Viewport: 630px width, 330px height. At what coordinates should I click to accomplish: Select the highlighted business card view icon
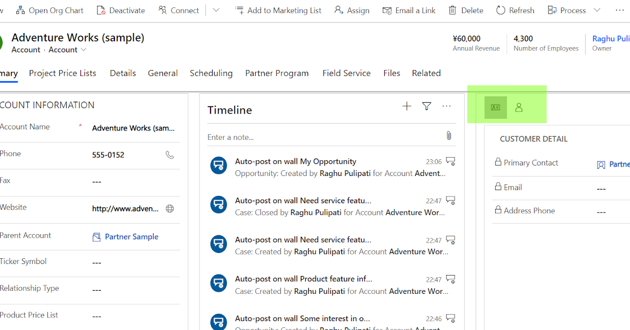click(495, 107)
